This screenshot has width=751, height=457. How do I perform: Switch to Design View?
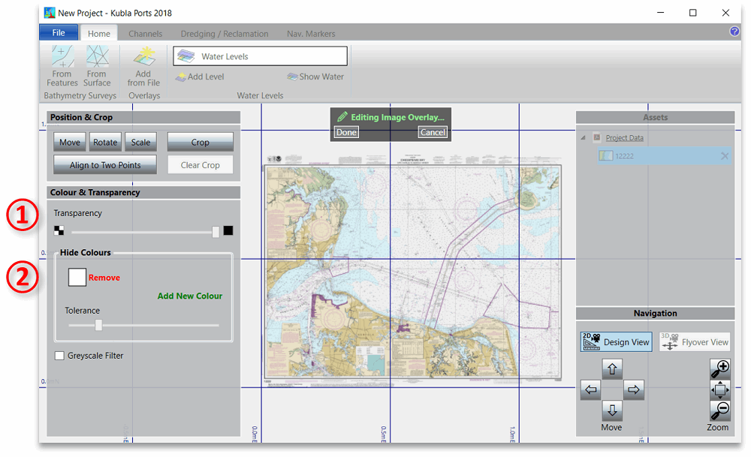click(x=617, y=341)
